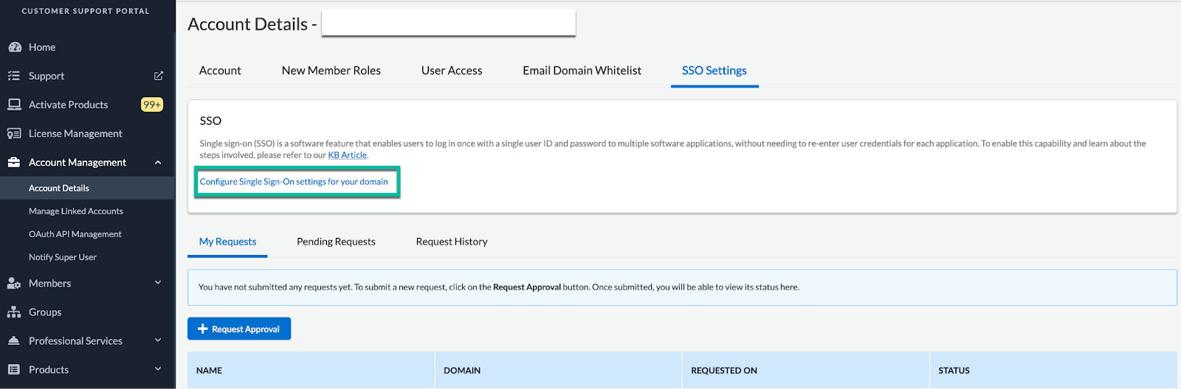Image resolution: width=1181 pixels, height=389 pixels.
Task: Expand the Members section chevron
Action: (158, 283)
